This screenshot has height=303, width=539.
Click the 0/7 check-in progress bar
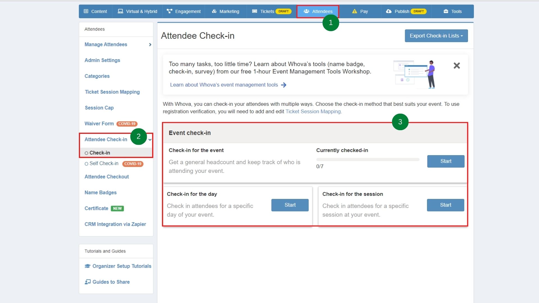[x=368, y=159]
